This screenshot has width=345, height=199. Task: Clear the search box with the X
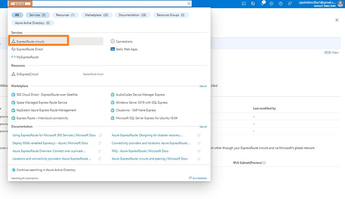click(189, 4)
